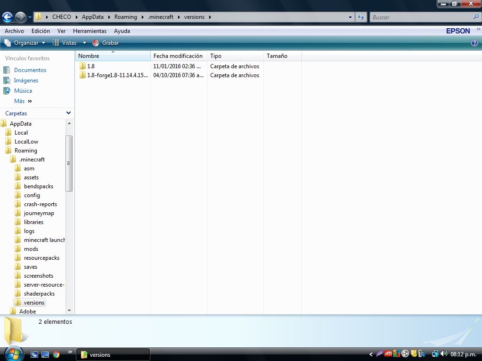This screenshot has height=361, width=482.
Task: Open the Ayuda menu
Action: [122, 31]
